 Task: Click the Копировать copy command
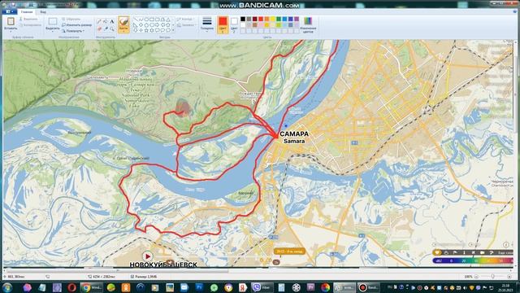click(30, 25)
